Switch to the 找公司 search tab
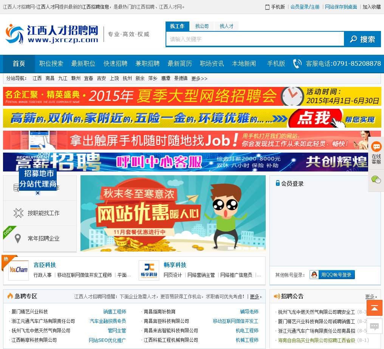The image size is (384, 349). [x=202, y=26]
